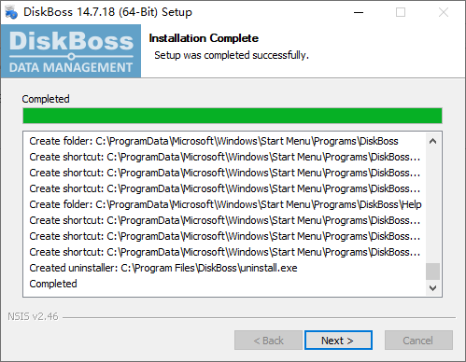Click the NSIS v2.46 branding text
466x362 pixels.
coord(33,316)
